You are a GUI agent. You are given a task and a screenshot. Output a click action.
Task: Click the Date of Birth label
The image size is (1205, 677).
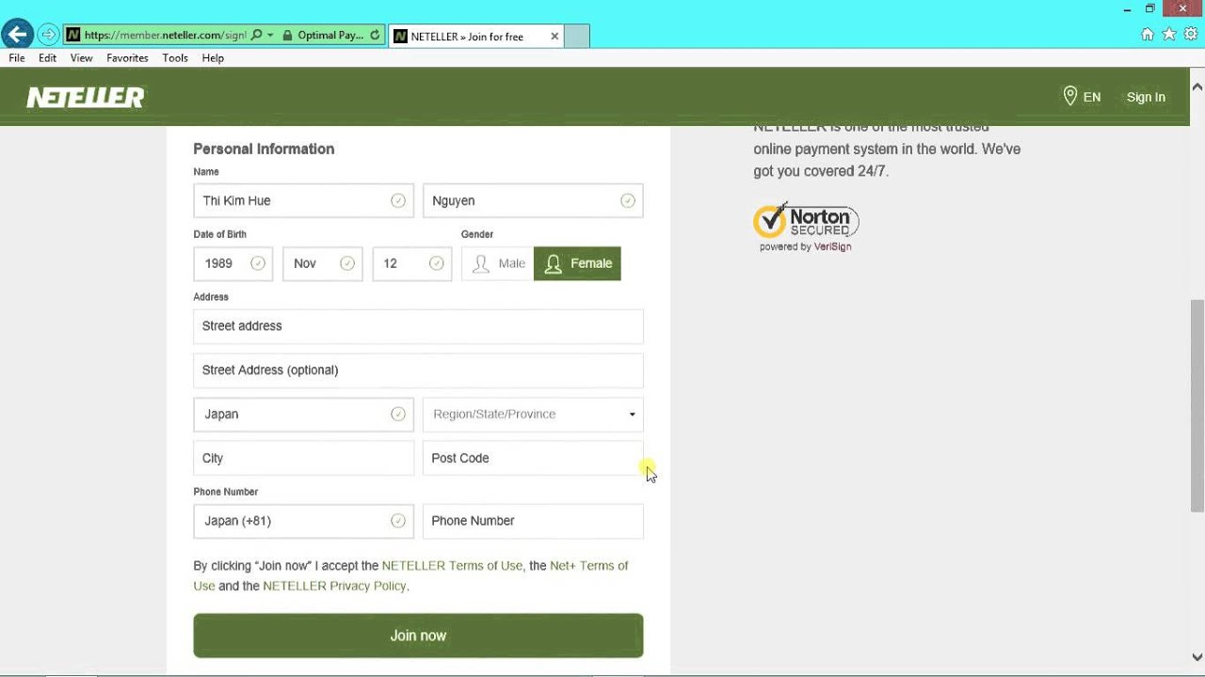click(219, 234)
